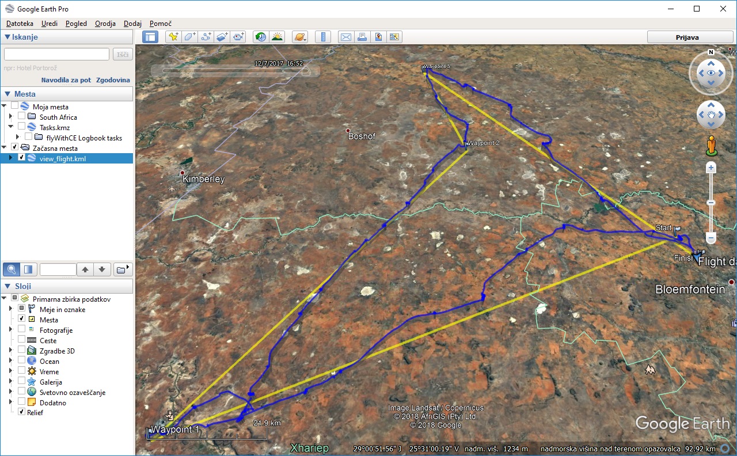Move selection down with down arrow

[x=102, y=269]
